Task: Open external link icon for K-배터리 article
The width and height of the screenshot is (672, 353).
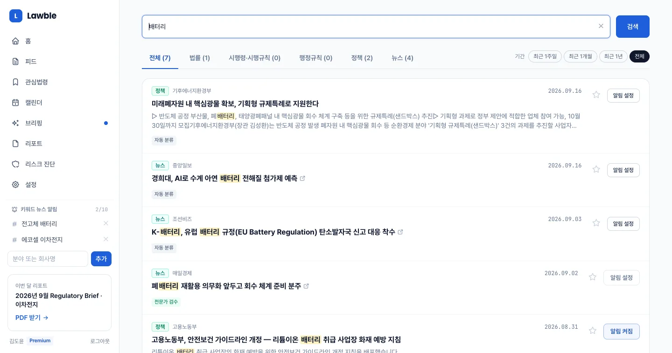Action: [x=400, y=232]
